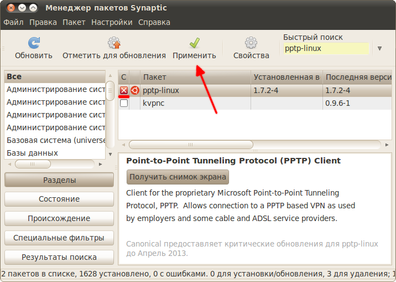Click the category list vertical scrollbar thumb
This screenshot has width=396, height=282.
tap(110, 90)
